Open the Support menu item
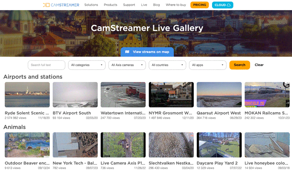Image resolution: width=292 pixels, height=173 pixels. click(x=129, y=5)
